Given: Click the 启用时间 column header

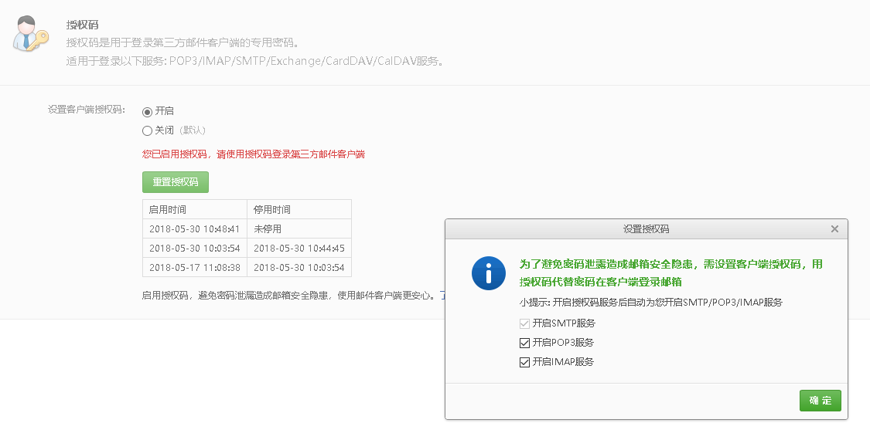Looking at the screenshot, I should coord(168,209).
